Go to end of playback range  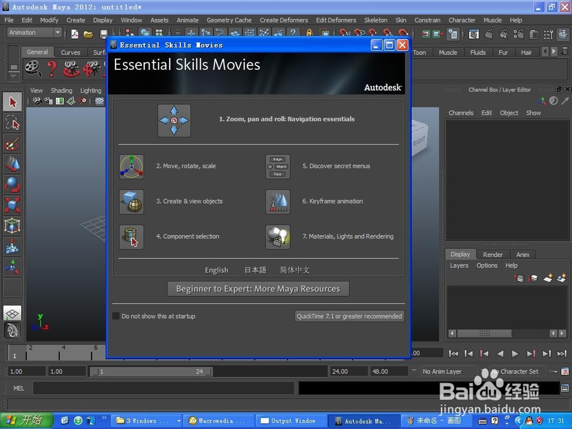(562, 353)
